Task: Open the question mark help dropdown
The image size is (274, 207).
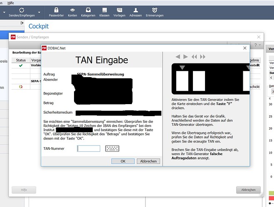Action: click(x=257, y=45)
